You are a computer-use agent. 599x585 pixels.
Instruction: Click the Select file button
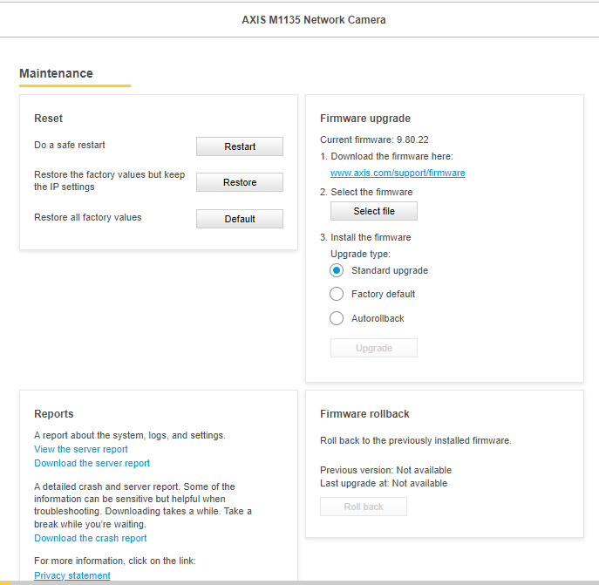[373, 211]
